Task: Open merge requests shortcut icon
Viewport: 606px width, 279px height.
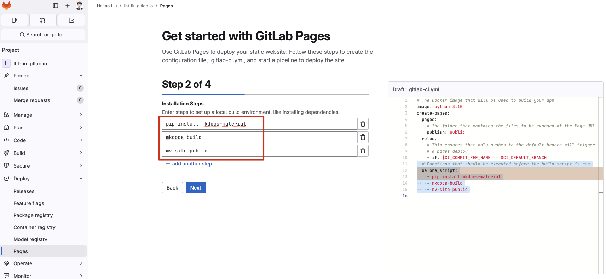Action: (x=43, y=20)
